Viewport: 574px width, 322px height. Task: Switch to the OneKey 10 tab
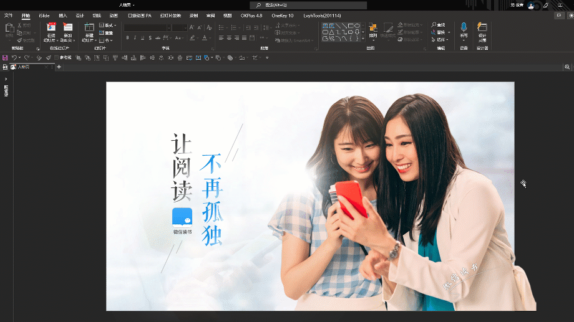(x=282, y=16)
